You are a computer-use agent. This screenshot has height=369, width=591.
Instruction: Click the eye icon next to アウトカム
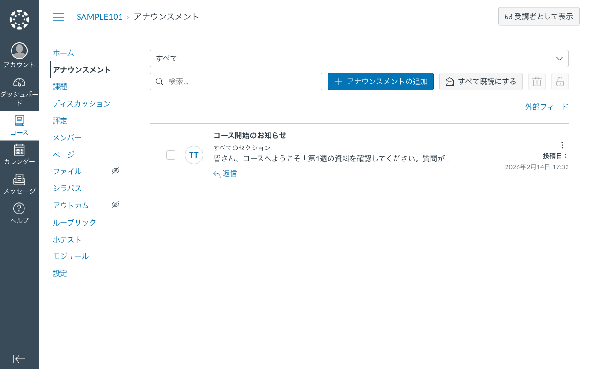(115, 204)
